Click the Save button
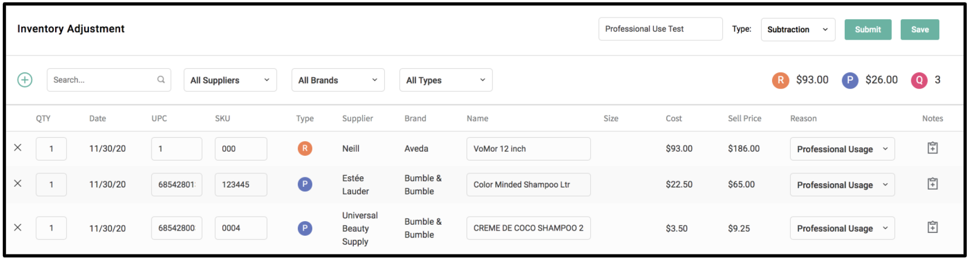The image size is (971, 258). (920, 29)
